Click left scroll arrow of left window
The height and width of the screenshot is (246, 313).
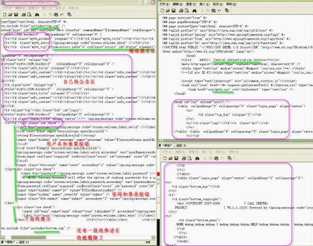pos(3,237)
